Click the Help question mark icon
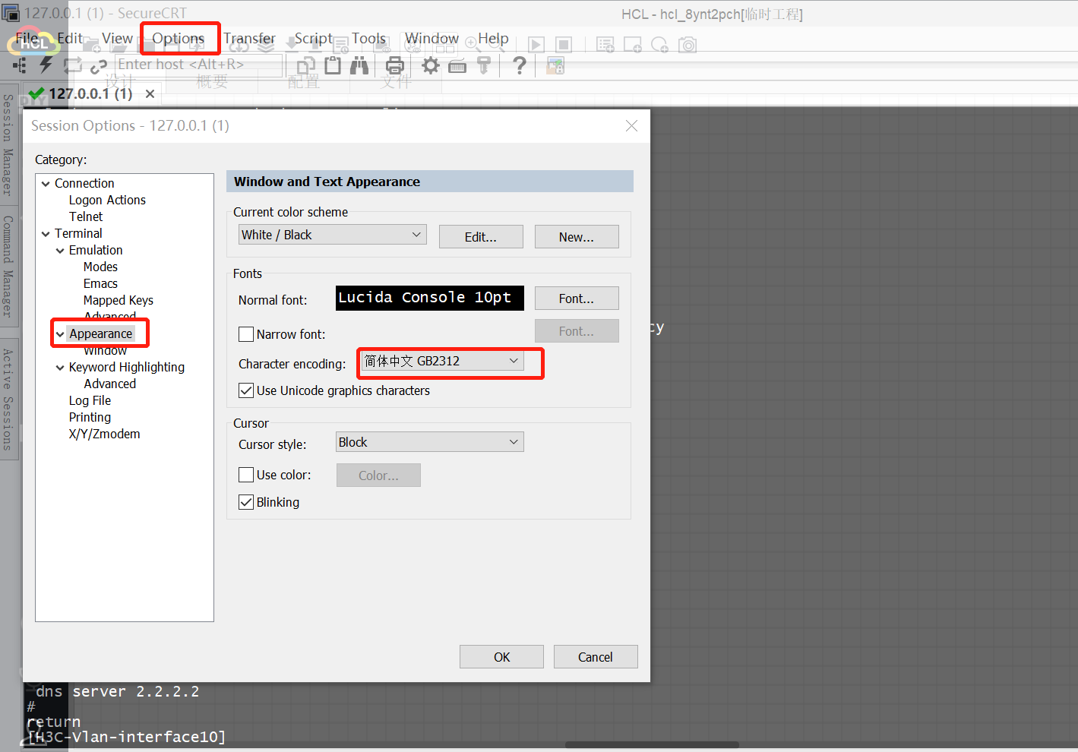This screenshot has height=752, width=1078. pos(520,66)
